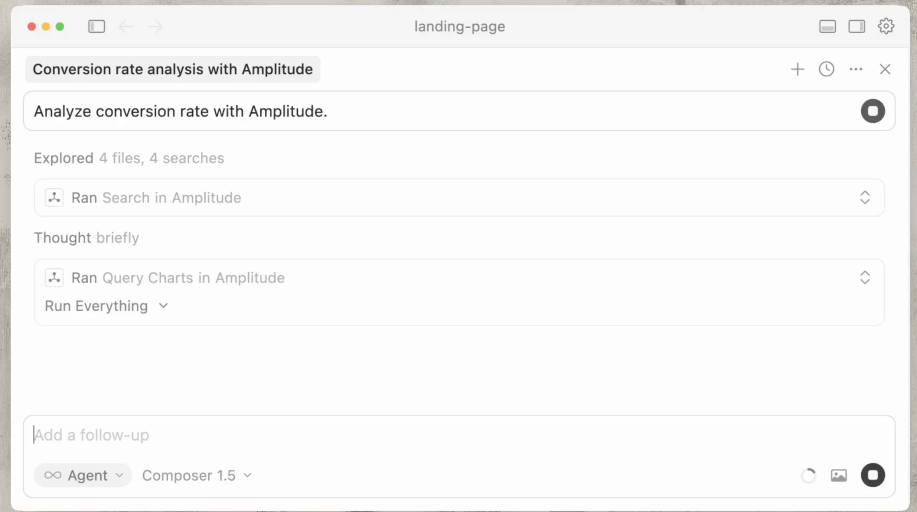Open the Run Everything dropdown
Image resolution: width=917 pixels, height=512 pixels.
(107, 306)
